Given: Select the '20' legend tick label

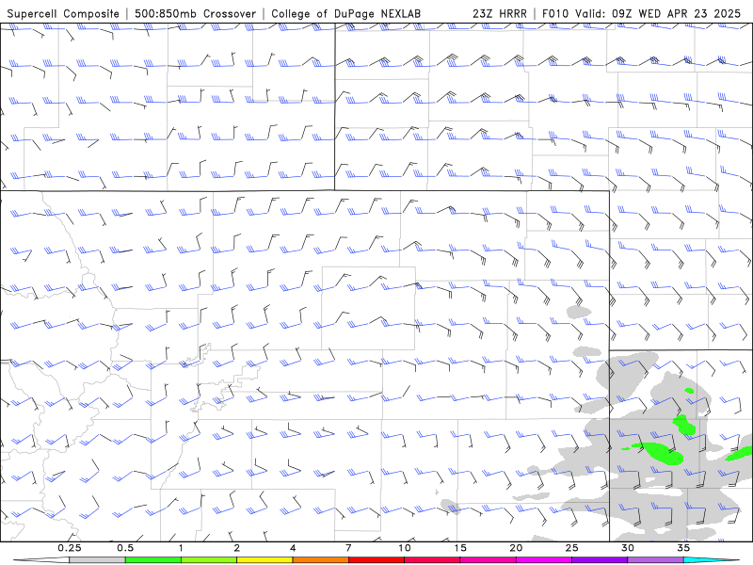Looking at the screenshot, I should (x=516, y=548).
